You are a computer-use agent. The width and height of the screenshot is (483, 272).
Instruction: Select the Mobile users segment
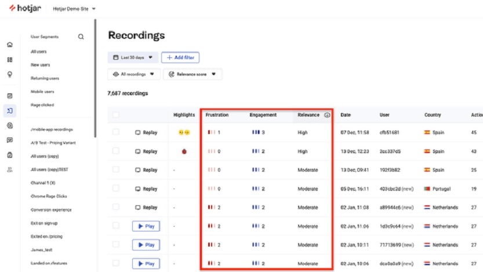42,92
